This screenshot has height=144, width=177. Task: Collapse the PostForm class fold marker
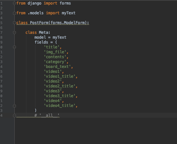(x=14, y=23)
